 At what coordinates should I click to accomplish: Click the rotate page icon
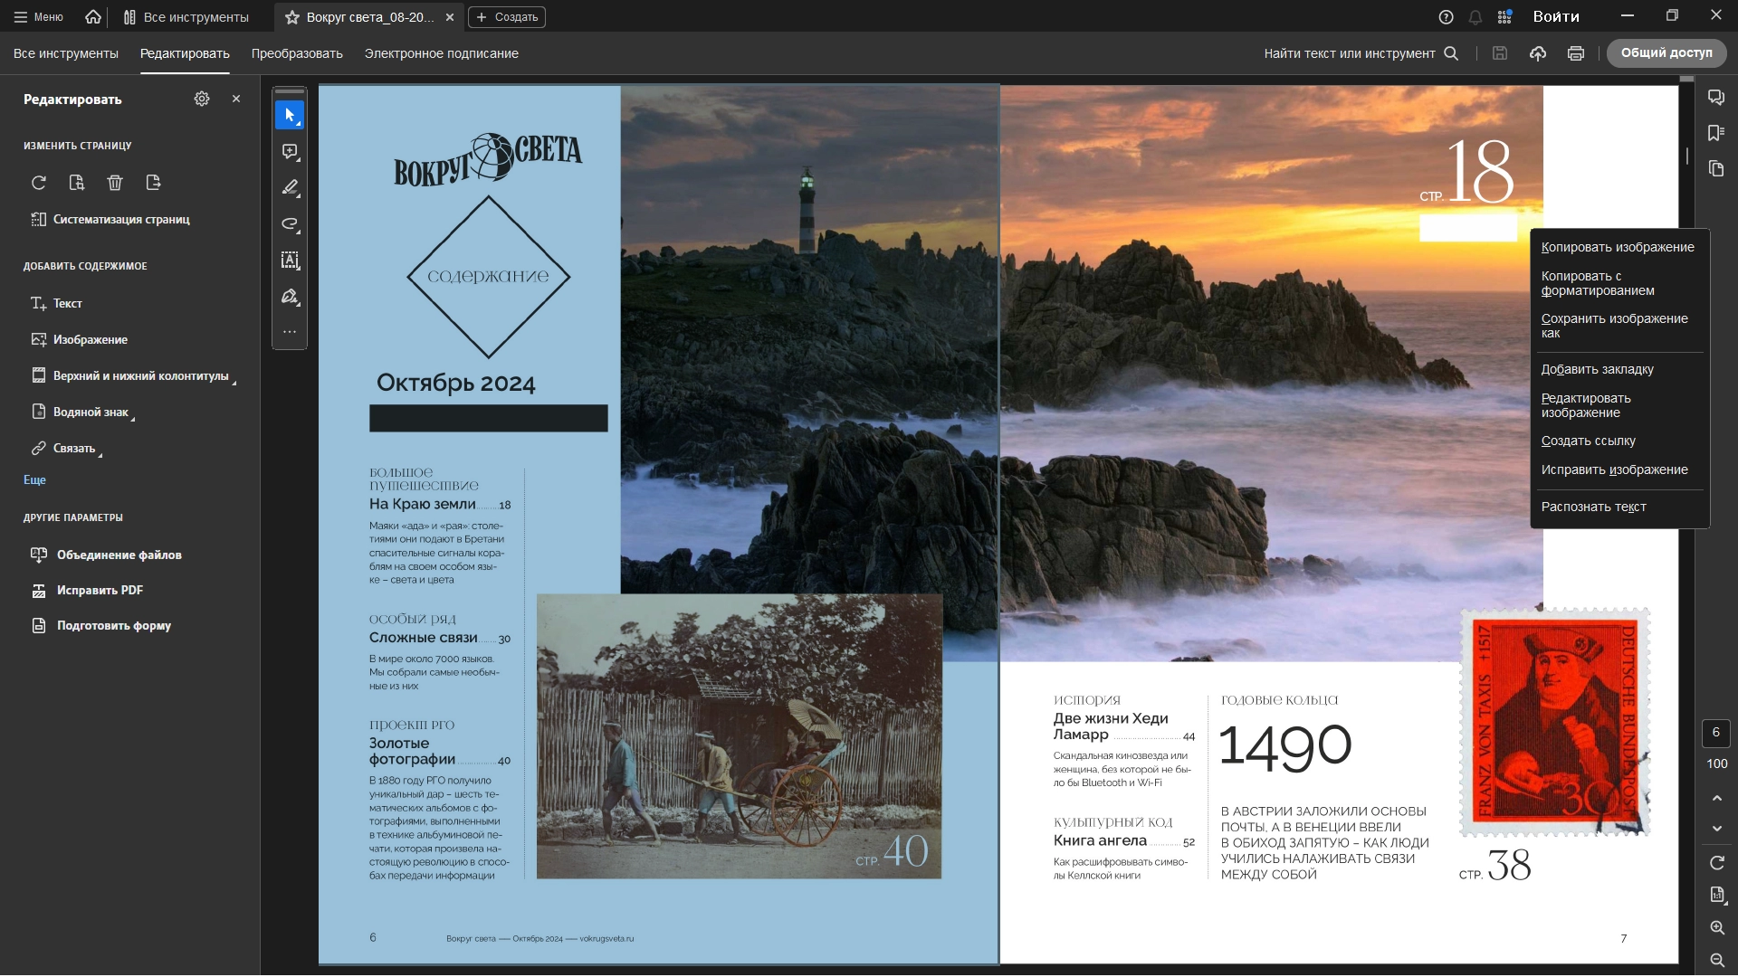click(x=39, y=183)
